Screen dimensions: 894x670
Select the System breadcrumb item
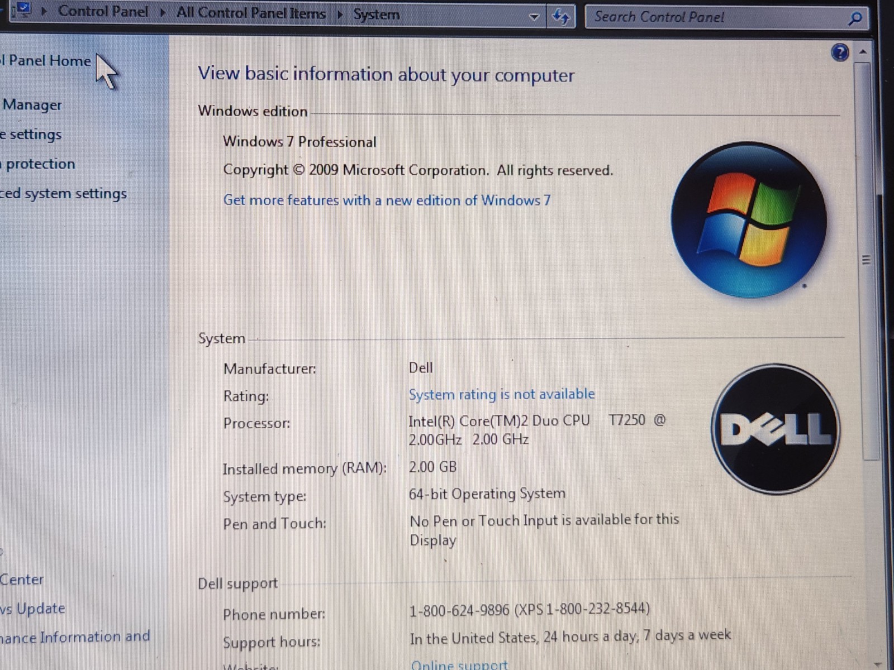376,15
